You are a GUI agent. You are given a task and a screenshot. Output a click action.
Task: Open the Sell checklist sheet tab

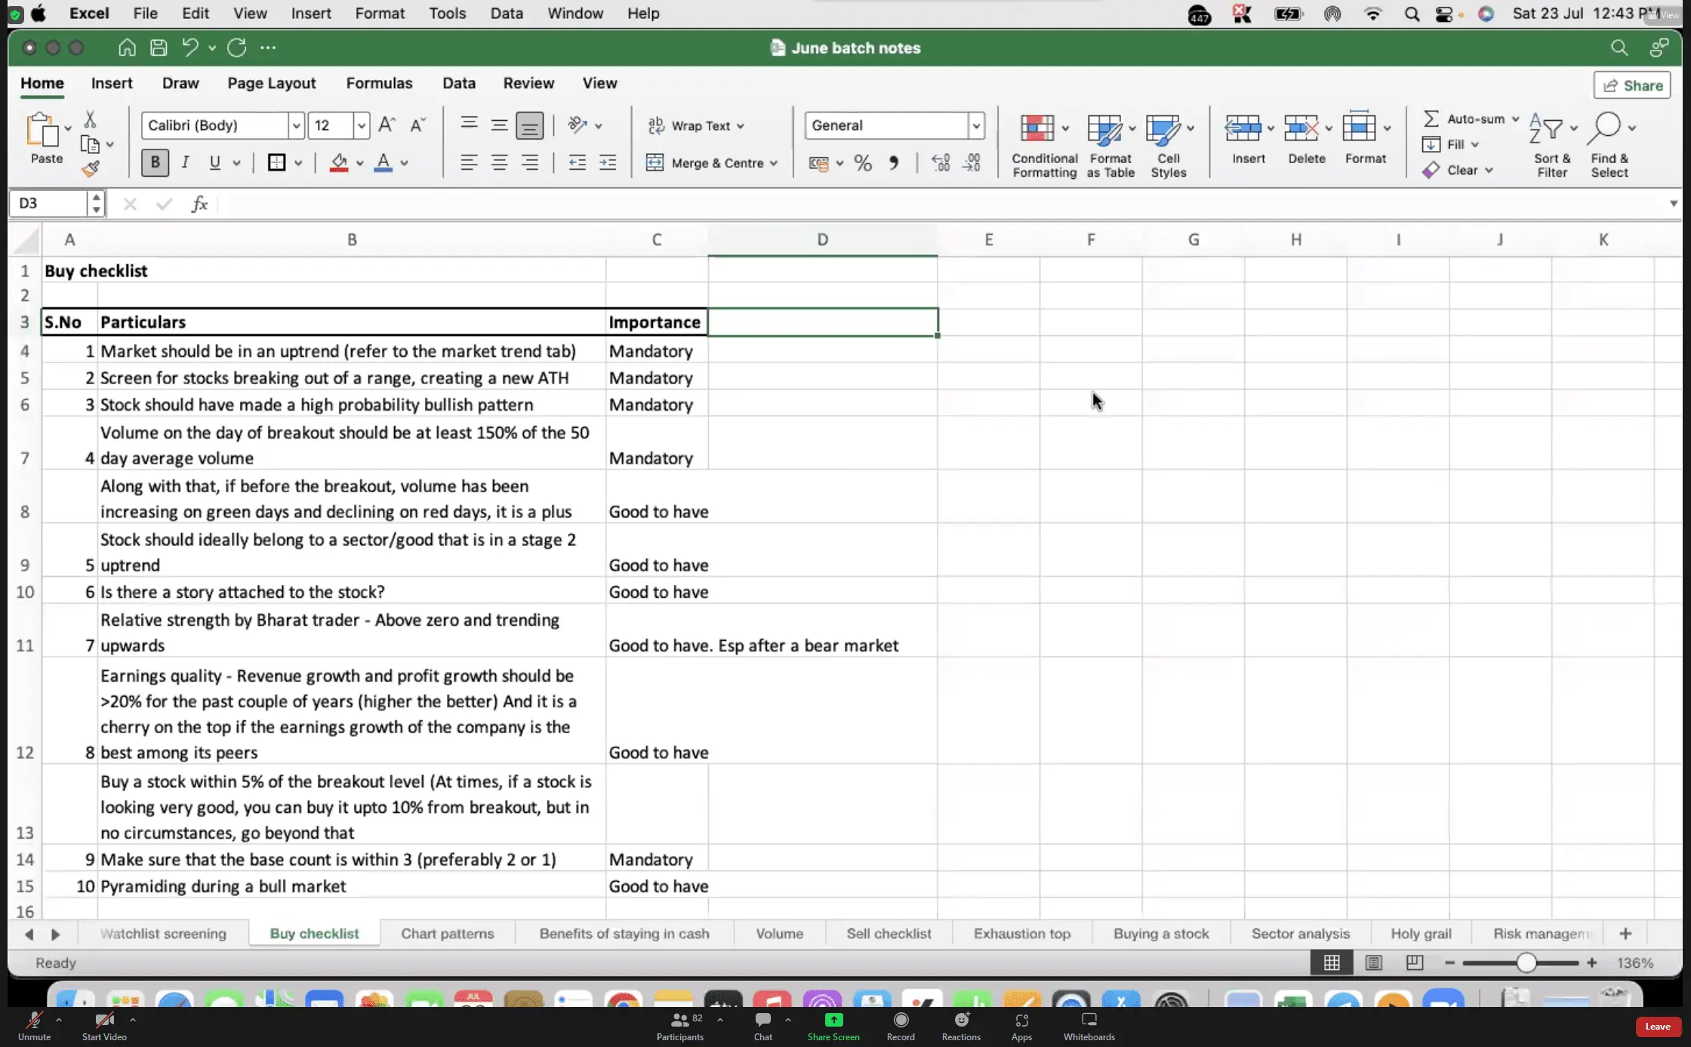click(x=889, y=934)
